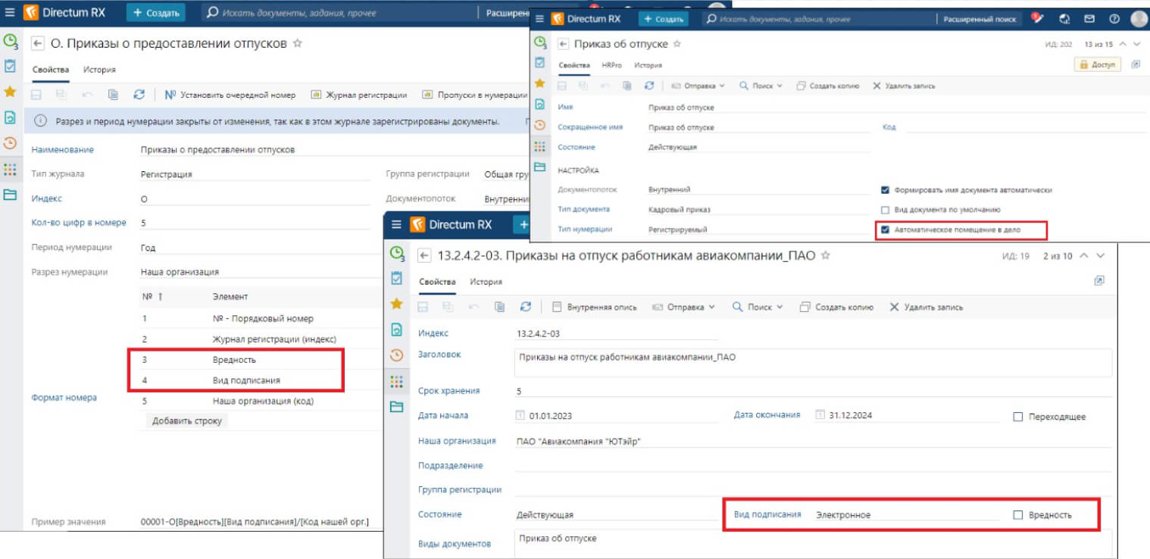Image resolution: width=1150 pixels, height=559 pixels.
Task: Open tasks checklist icon in leftmost window sidebar
Action: pos(10,66)
